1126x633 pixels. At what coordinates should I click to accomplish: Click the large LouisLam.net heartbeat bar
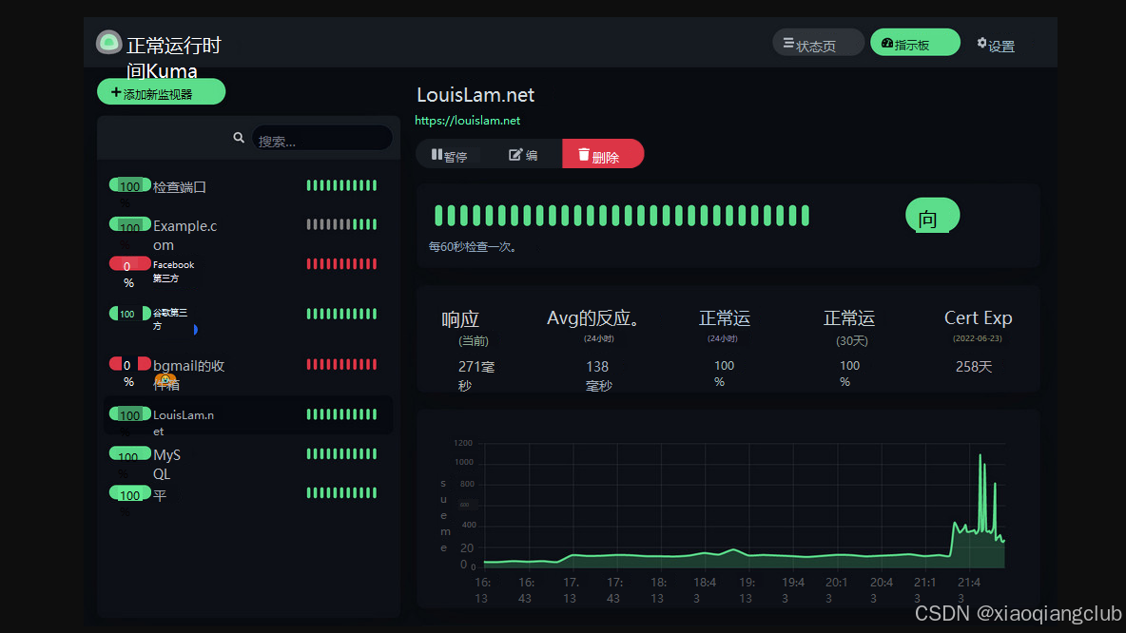(622, 216)
